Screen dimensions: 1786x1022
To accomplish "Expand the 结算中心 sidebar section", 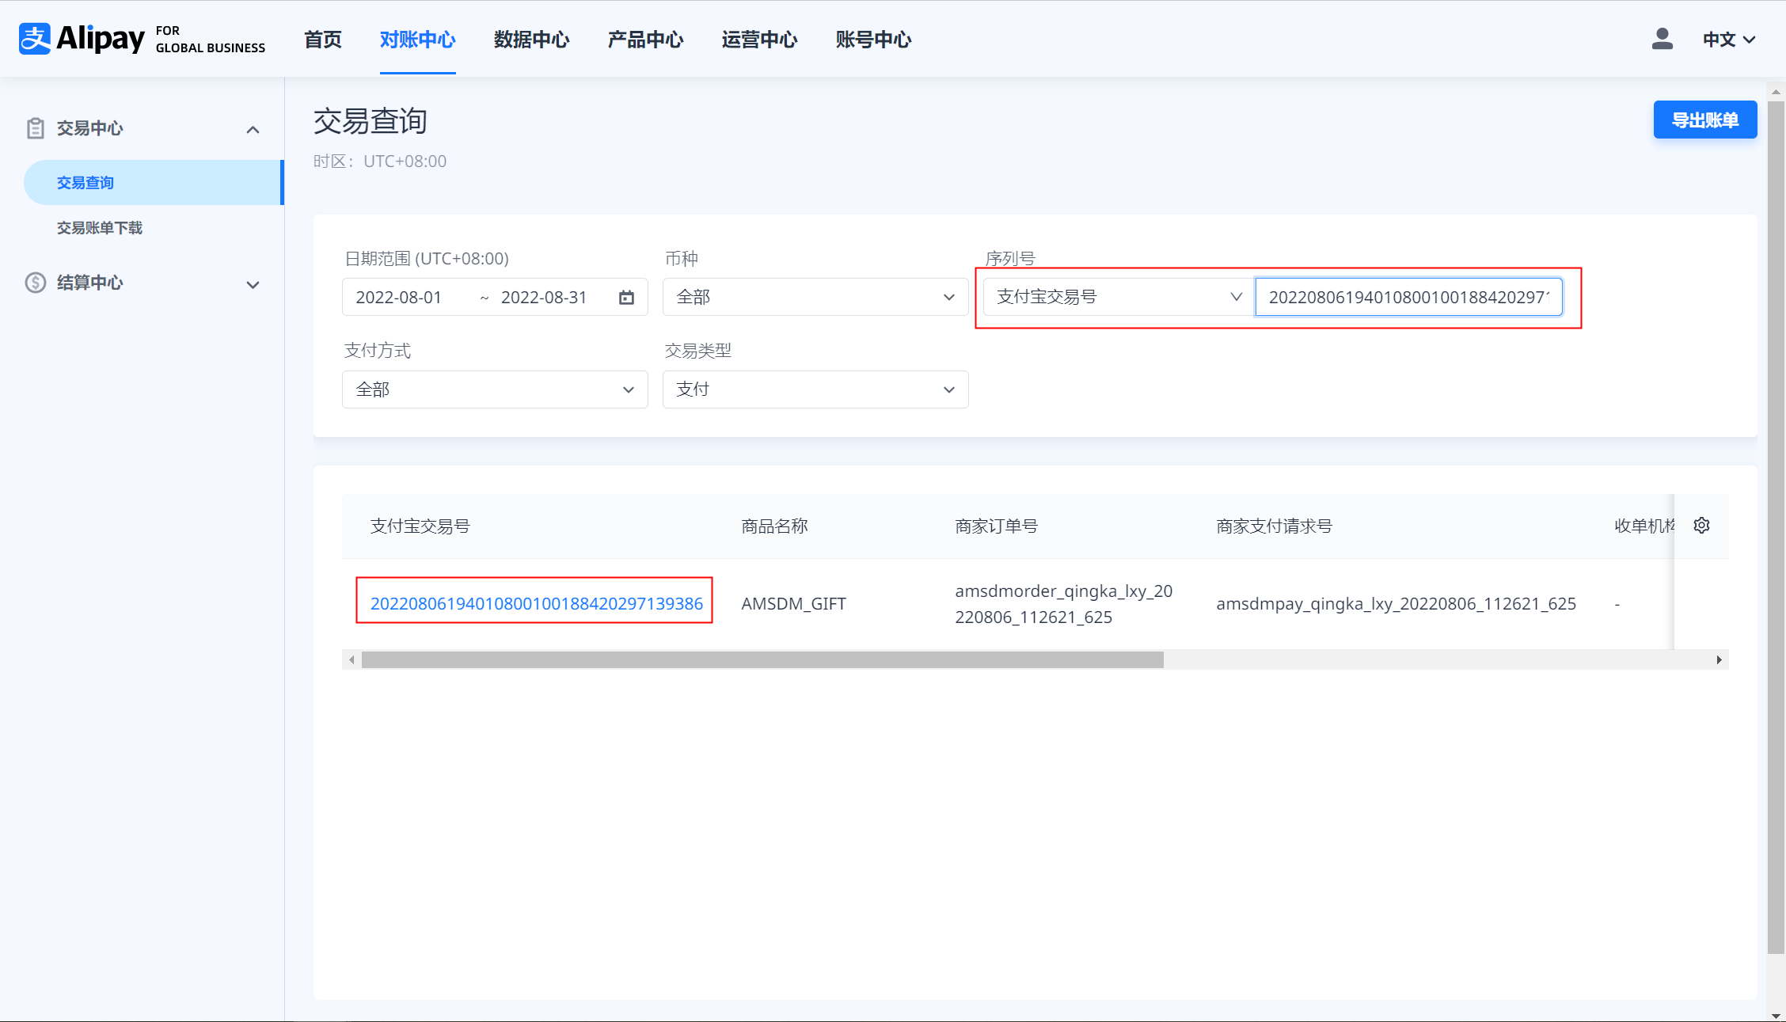I will (253, 284).
